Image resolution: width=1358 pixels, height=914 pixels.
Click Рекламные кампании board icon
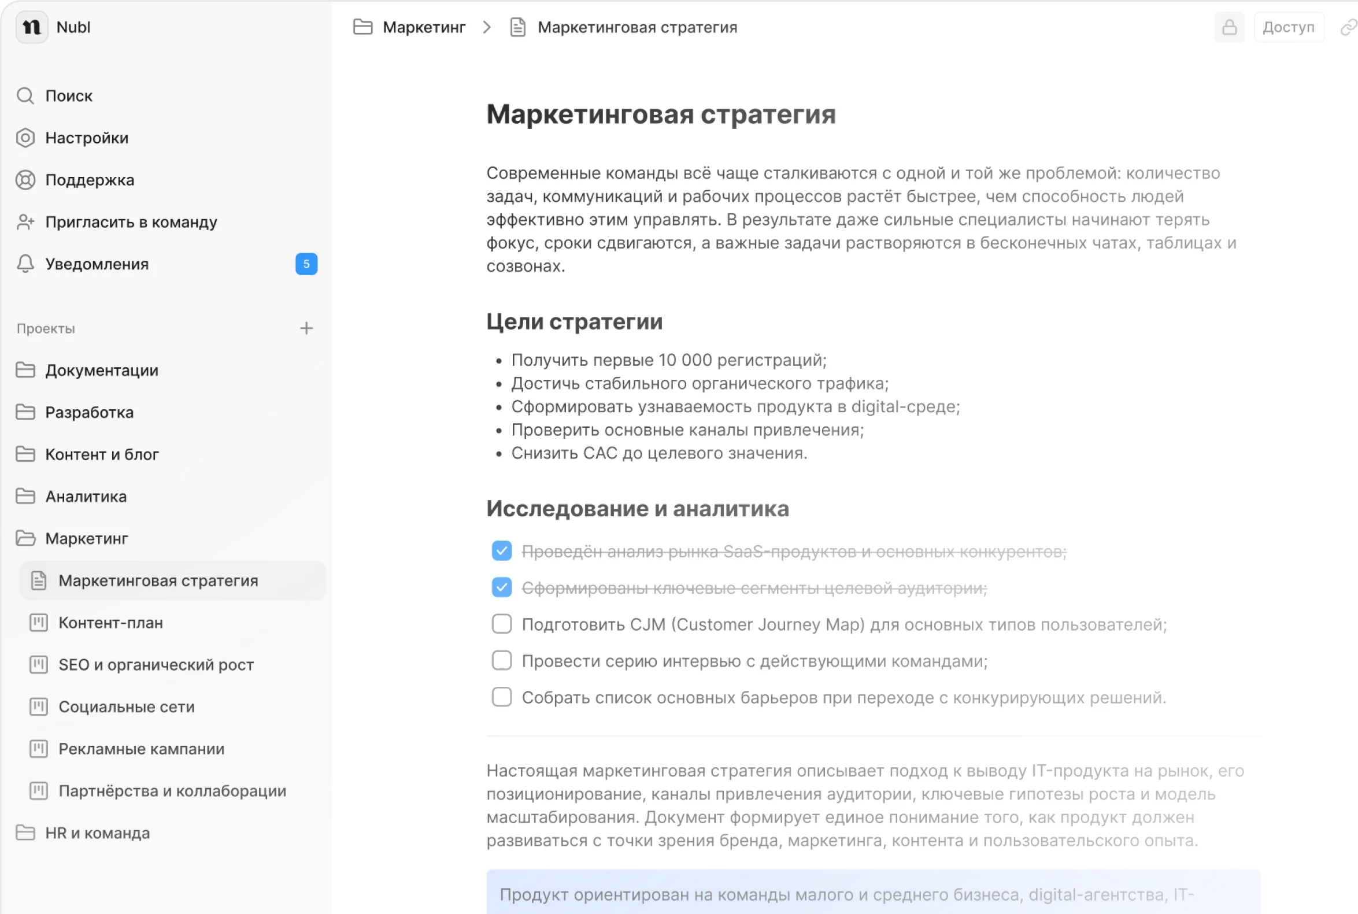click(39, 749)
